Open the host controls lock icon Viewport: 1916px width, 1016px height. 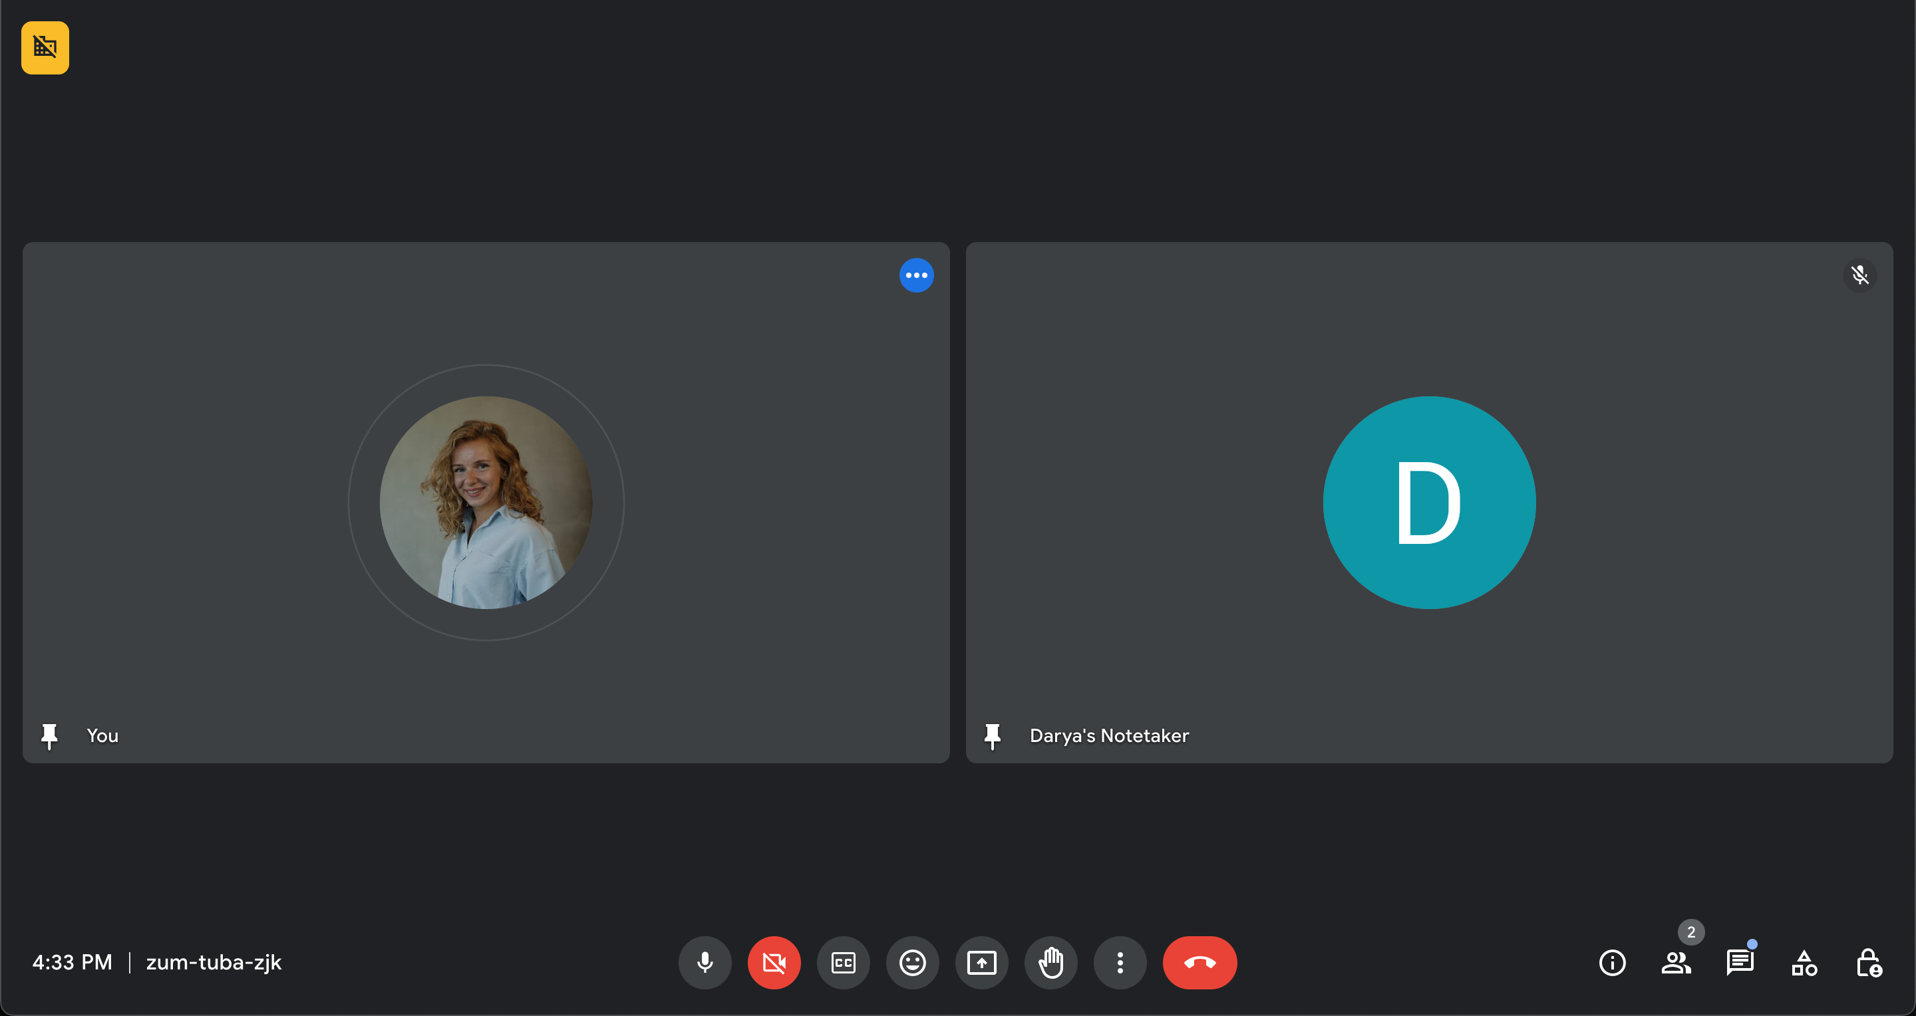click(x=1867, y=963)
